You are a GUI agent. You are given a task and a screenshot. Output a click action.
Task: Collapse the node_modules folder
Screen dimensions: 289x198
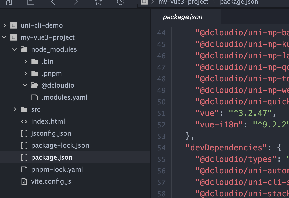[x=14, y=49]
